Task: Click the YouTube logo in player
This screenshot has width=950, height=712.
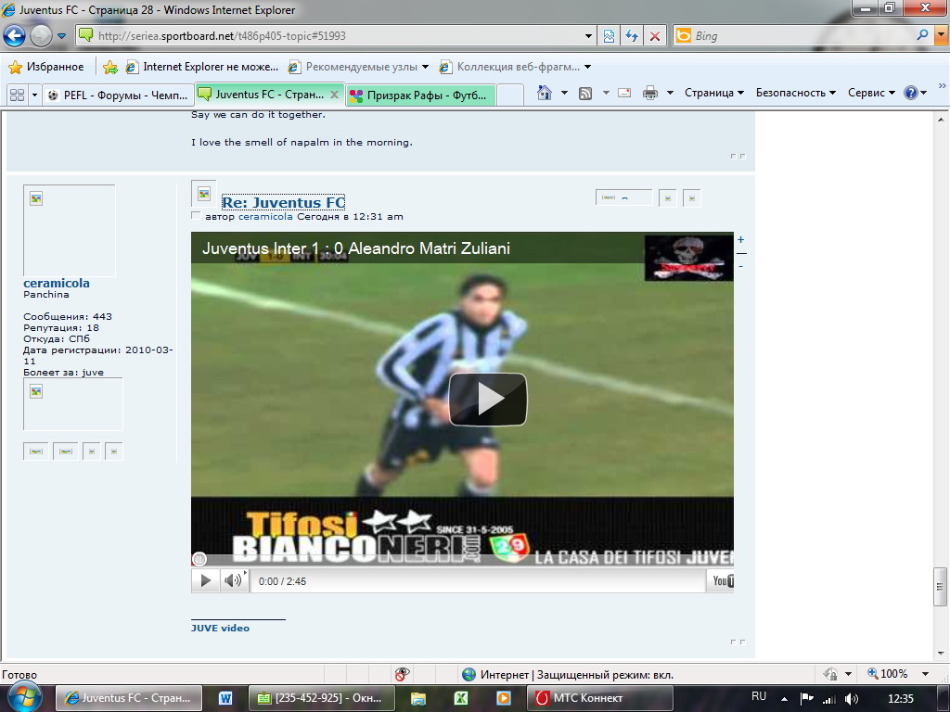Action: click(721, 580)
